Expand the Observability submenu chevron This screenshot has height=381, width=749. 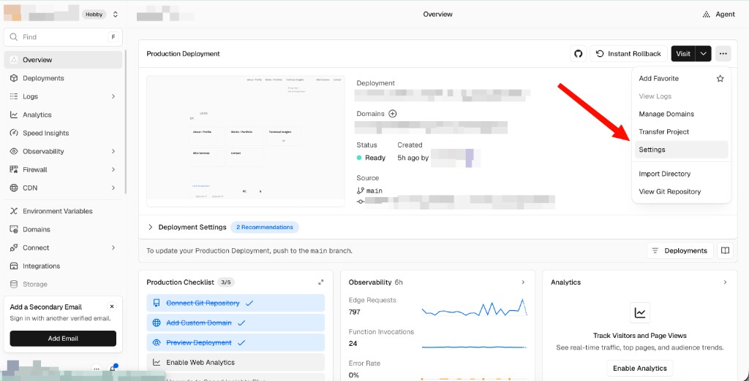113,151
